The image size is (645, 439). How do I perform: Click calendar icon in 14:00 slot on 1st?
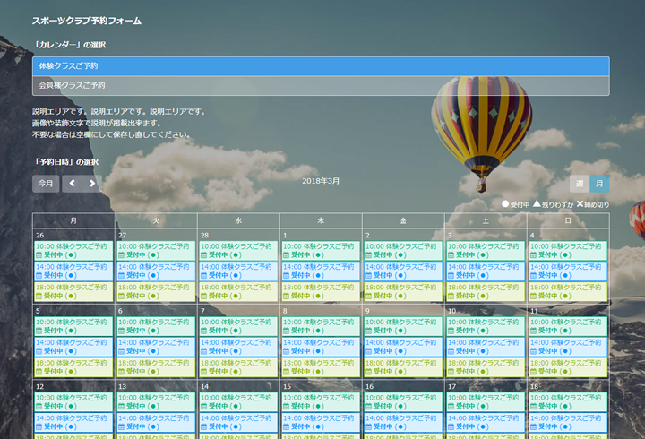click(x=286, y=276)
